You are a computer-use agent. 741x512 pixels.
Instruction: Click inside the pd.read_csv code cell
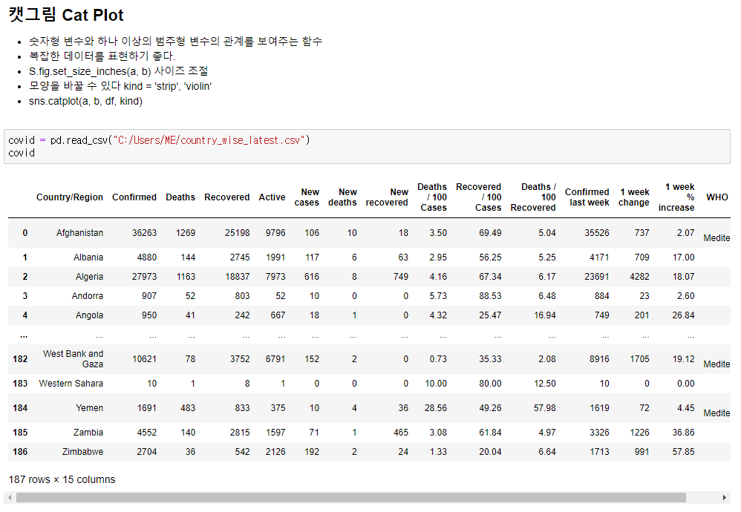pyautogui.click(x=367, y=146)
